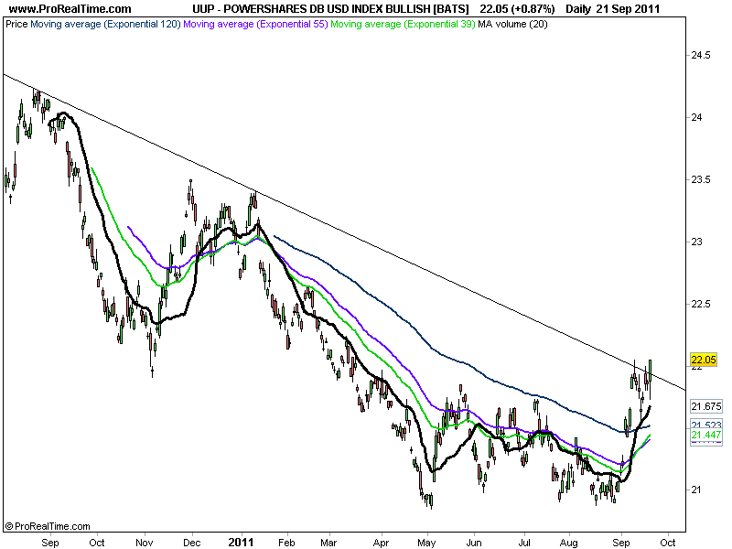The width and height of the screenshot is (732, 549).
Task: Click the 'Nov' label on time axis
Action: pyautogui.click(x=145, y=543)
